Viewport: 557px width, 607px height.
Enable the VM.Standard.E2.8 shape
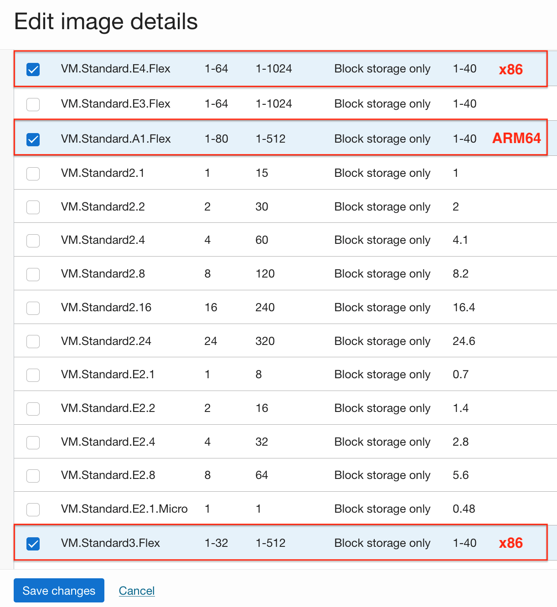[33, 476]
